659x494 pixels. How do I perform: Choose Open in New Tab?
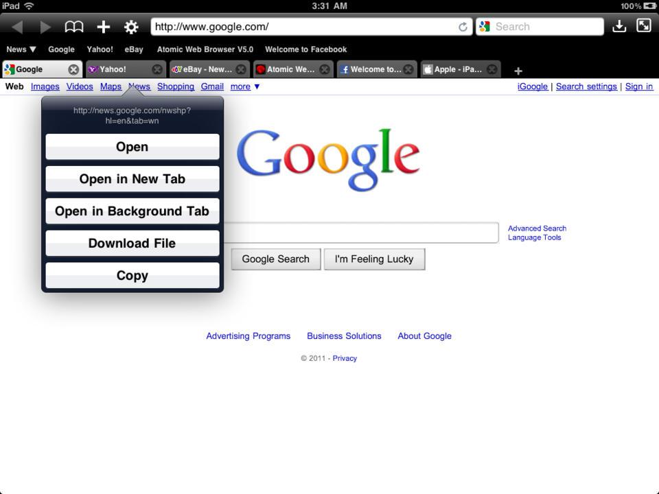(x=132, y=179)
